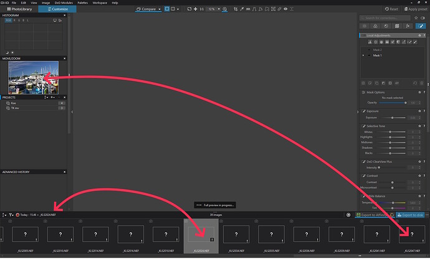Viewport: 430px width, 259px height.
Task: Click Export to Affinity button
Action: click(372, 215)
